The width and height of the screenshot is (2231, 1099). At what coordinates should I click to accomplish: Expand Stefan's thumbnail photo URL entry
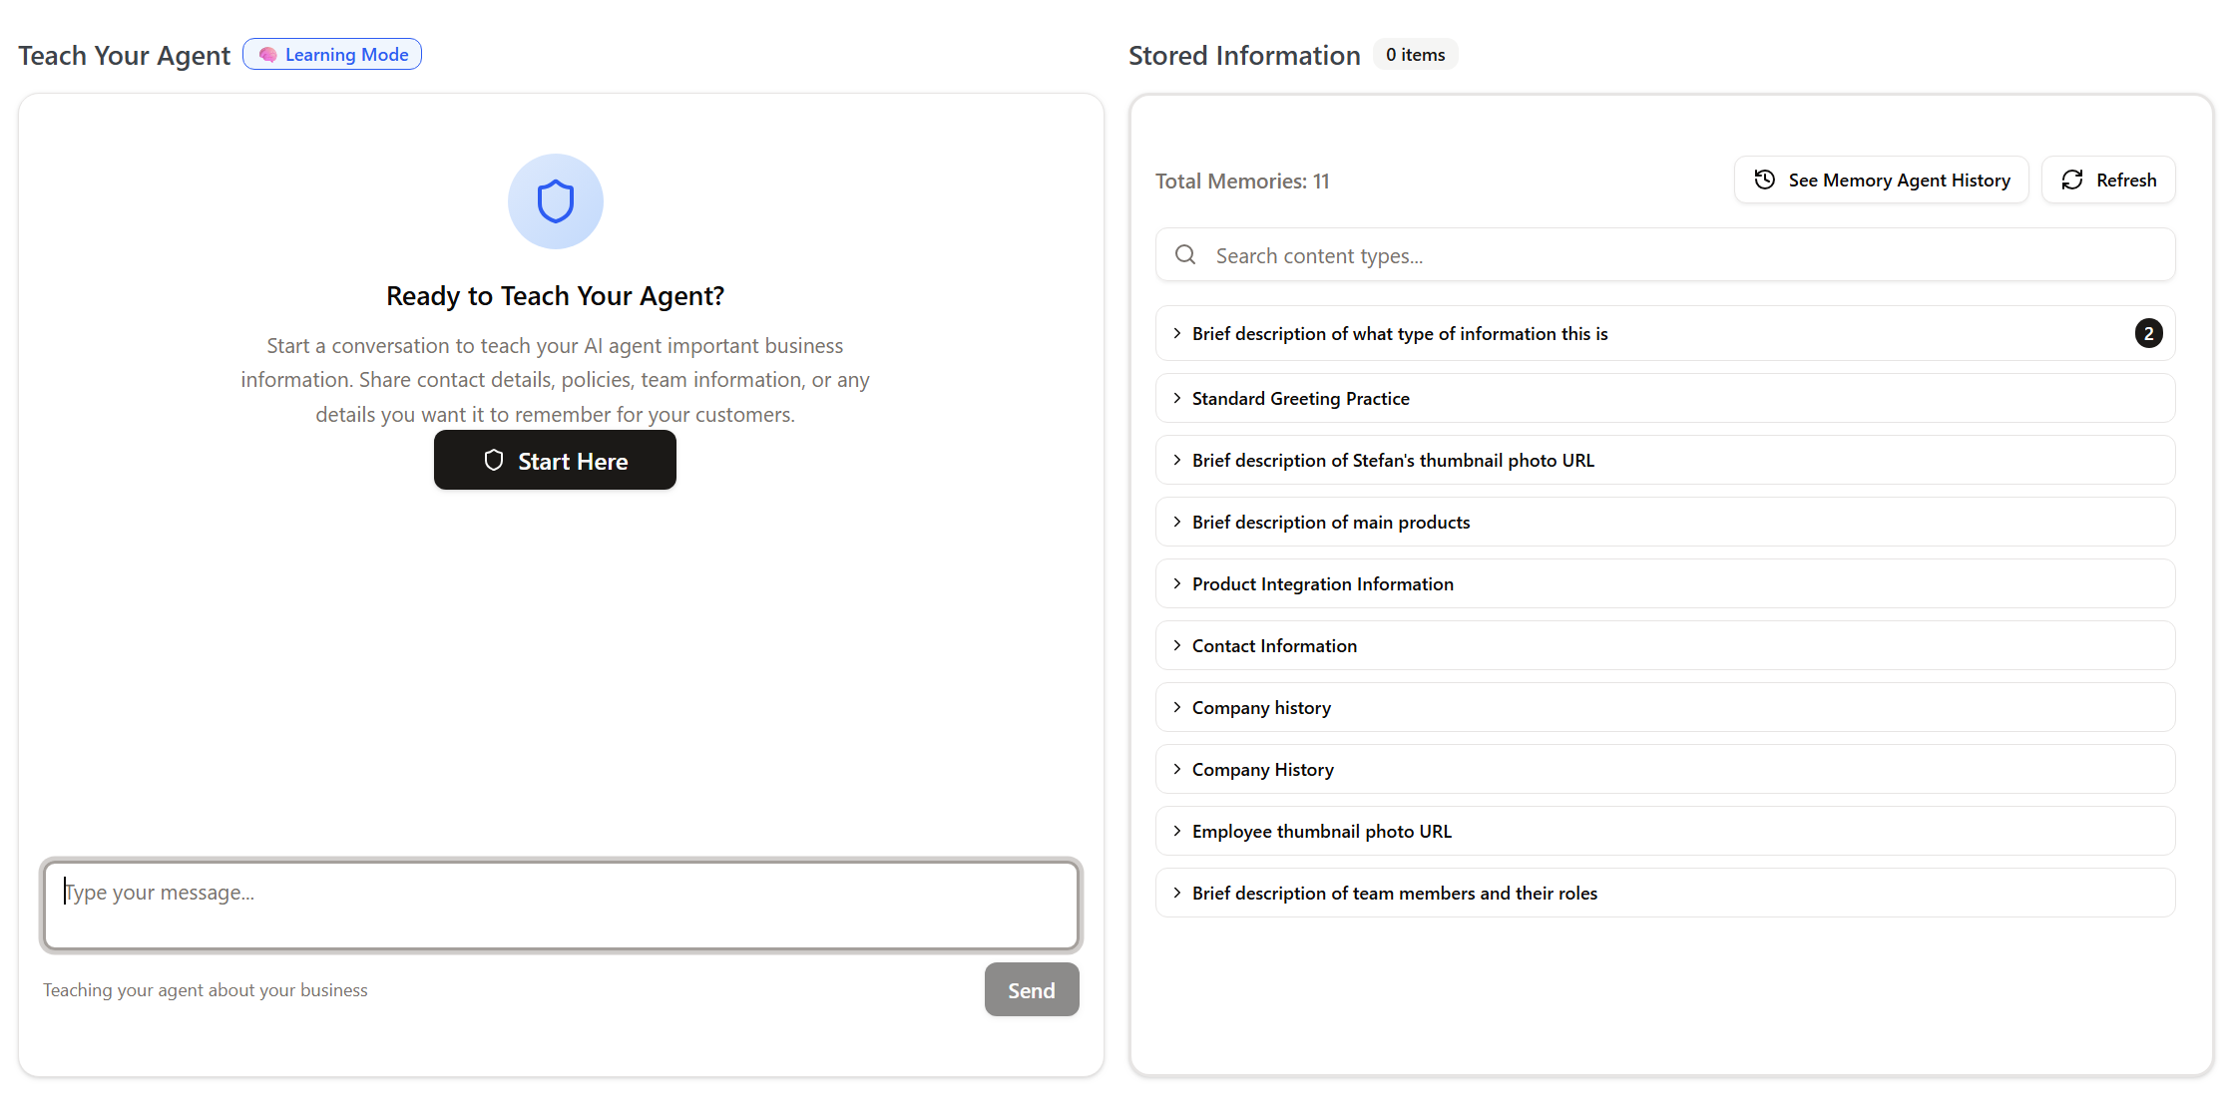(1392, 460)
